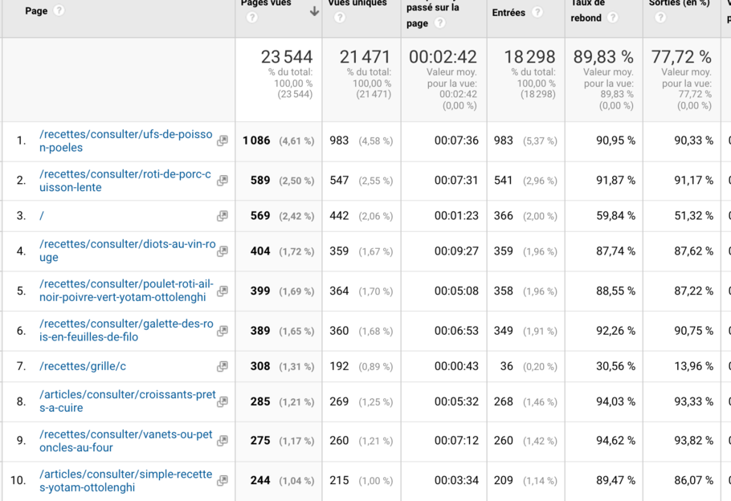
Task: Click external link icon for homepage row
Action: click(223, 216)
